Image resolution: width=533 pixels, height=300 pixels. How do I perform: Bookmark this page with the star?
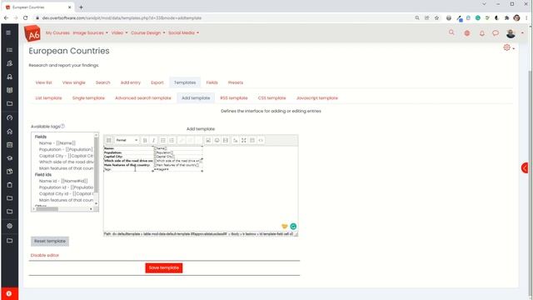pos(436,18)
